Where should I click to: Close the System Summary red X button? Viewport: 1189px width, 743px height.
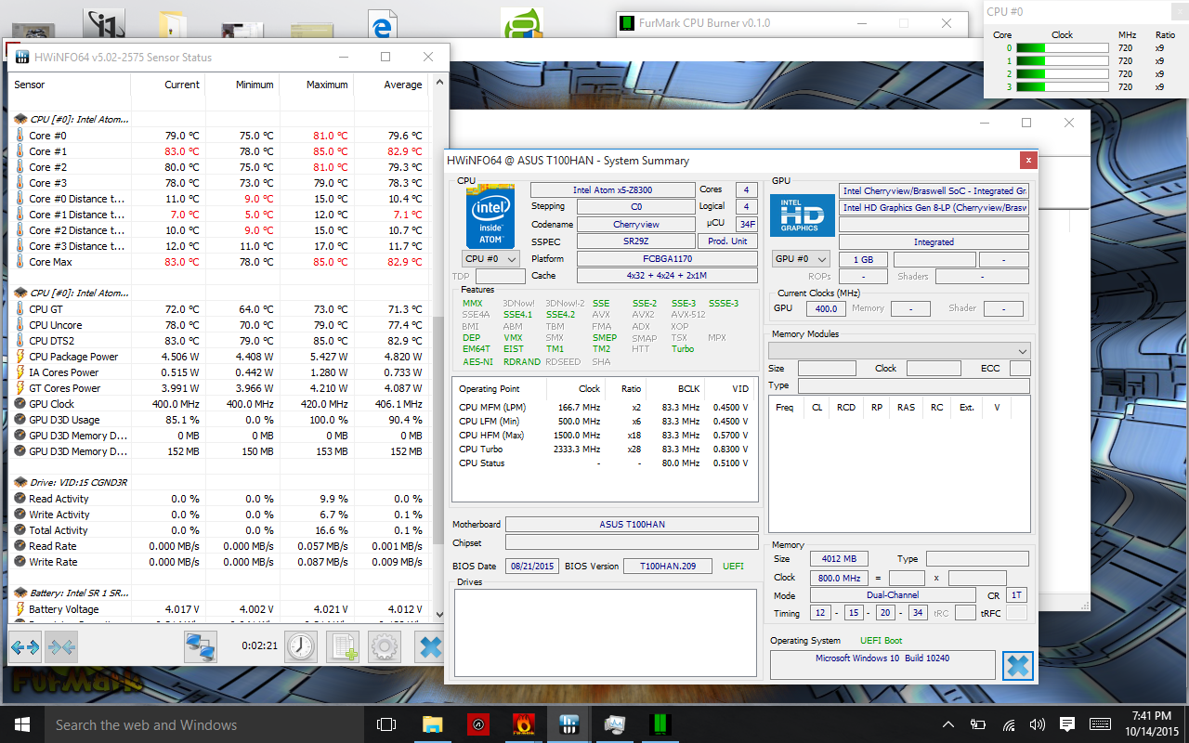(x=1028, y=160)
